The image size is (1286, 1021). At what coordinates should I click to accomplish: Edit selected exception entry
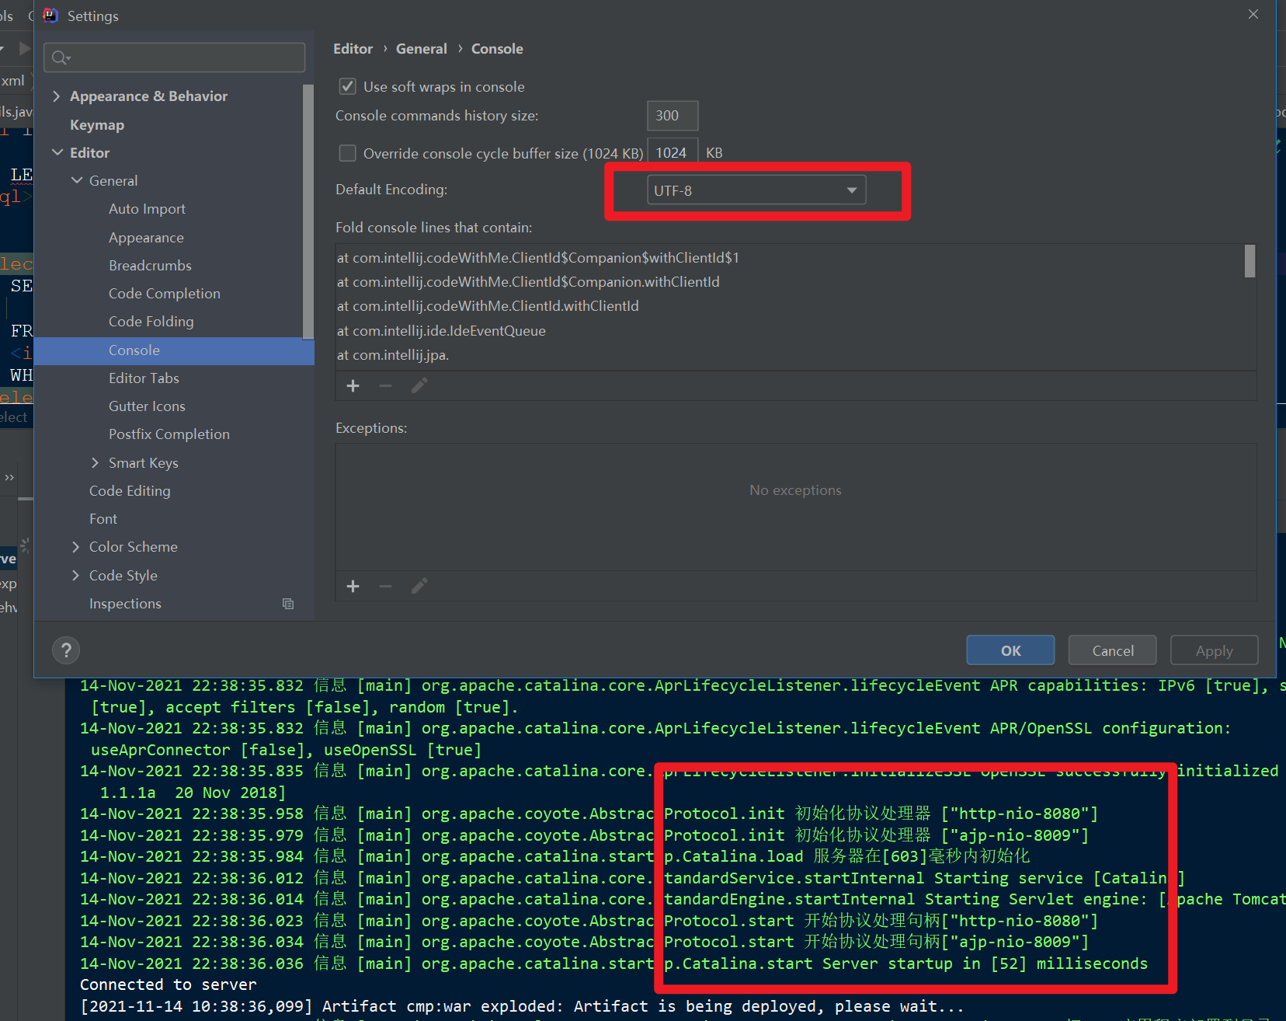pyautogui.click(x=419, y=586)
